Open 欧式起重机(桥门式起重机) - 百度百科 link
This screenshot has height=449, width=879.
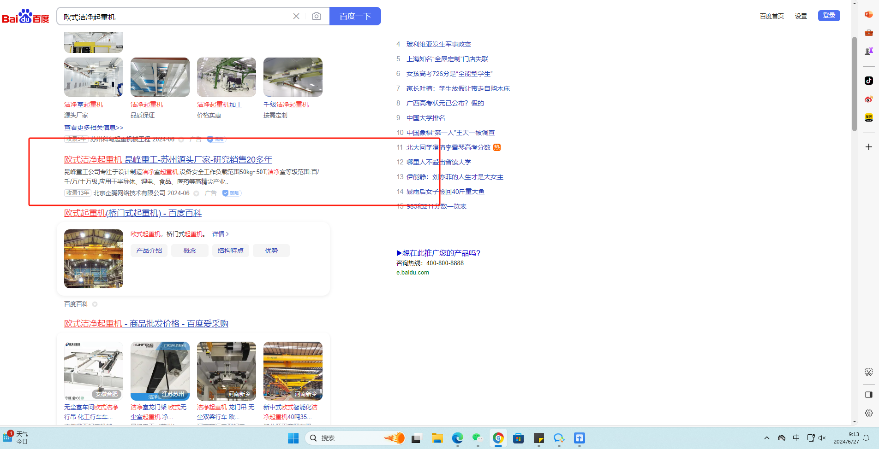(x=133, y=213)
